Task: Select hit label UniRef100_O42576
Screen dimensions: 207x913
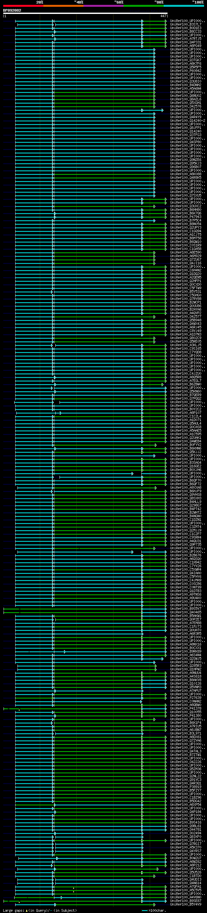Action: (x=186, y=106)
